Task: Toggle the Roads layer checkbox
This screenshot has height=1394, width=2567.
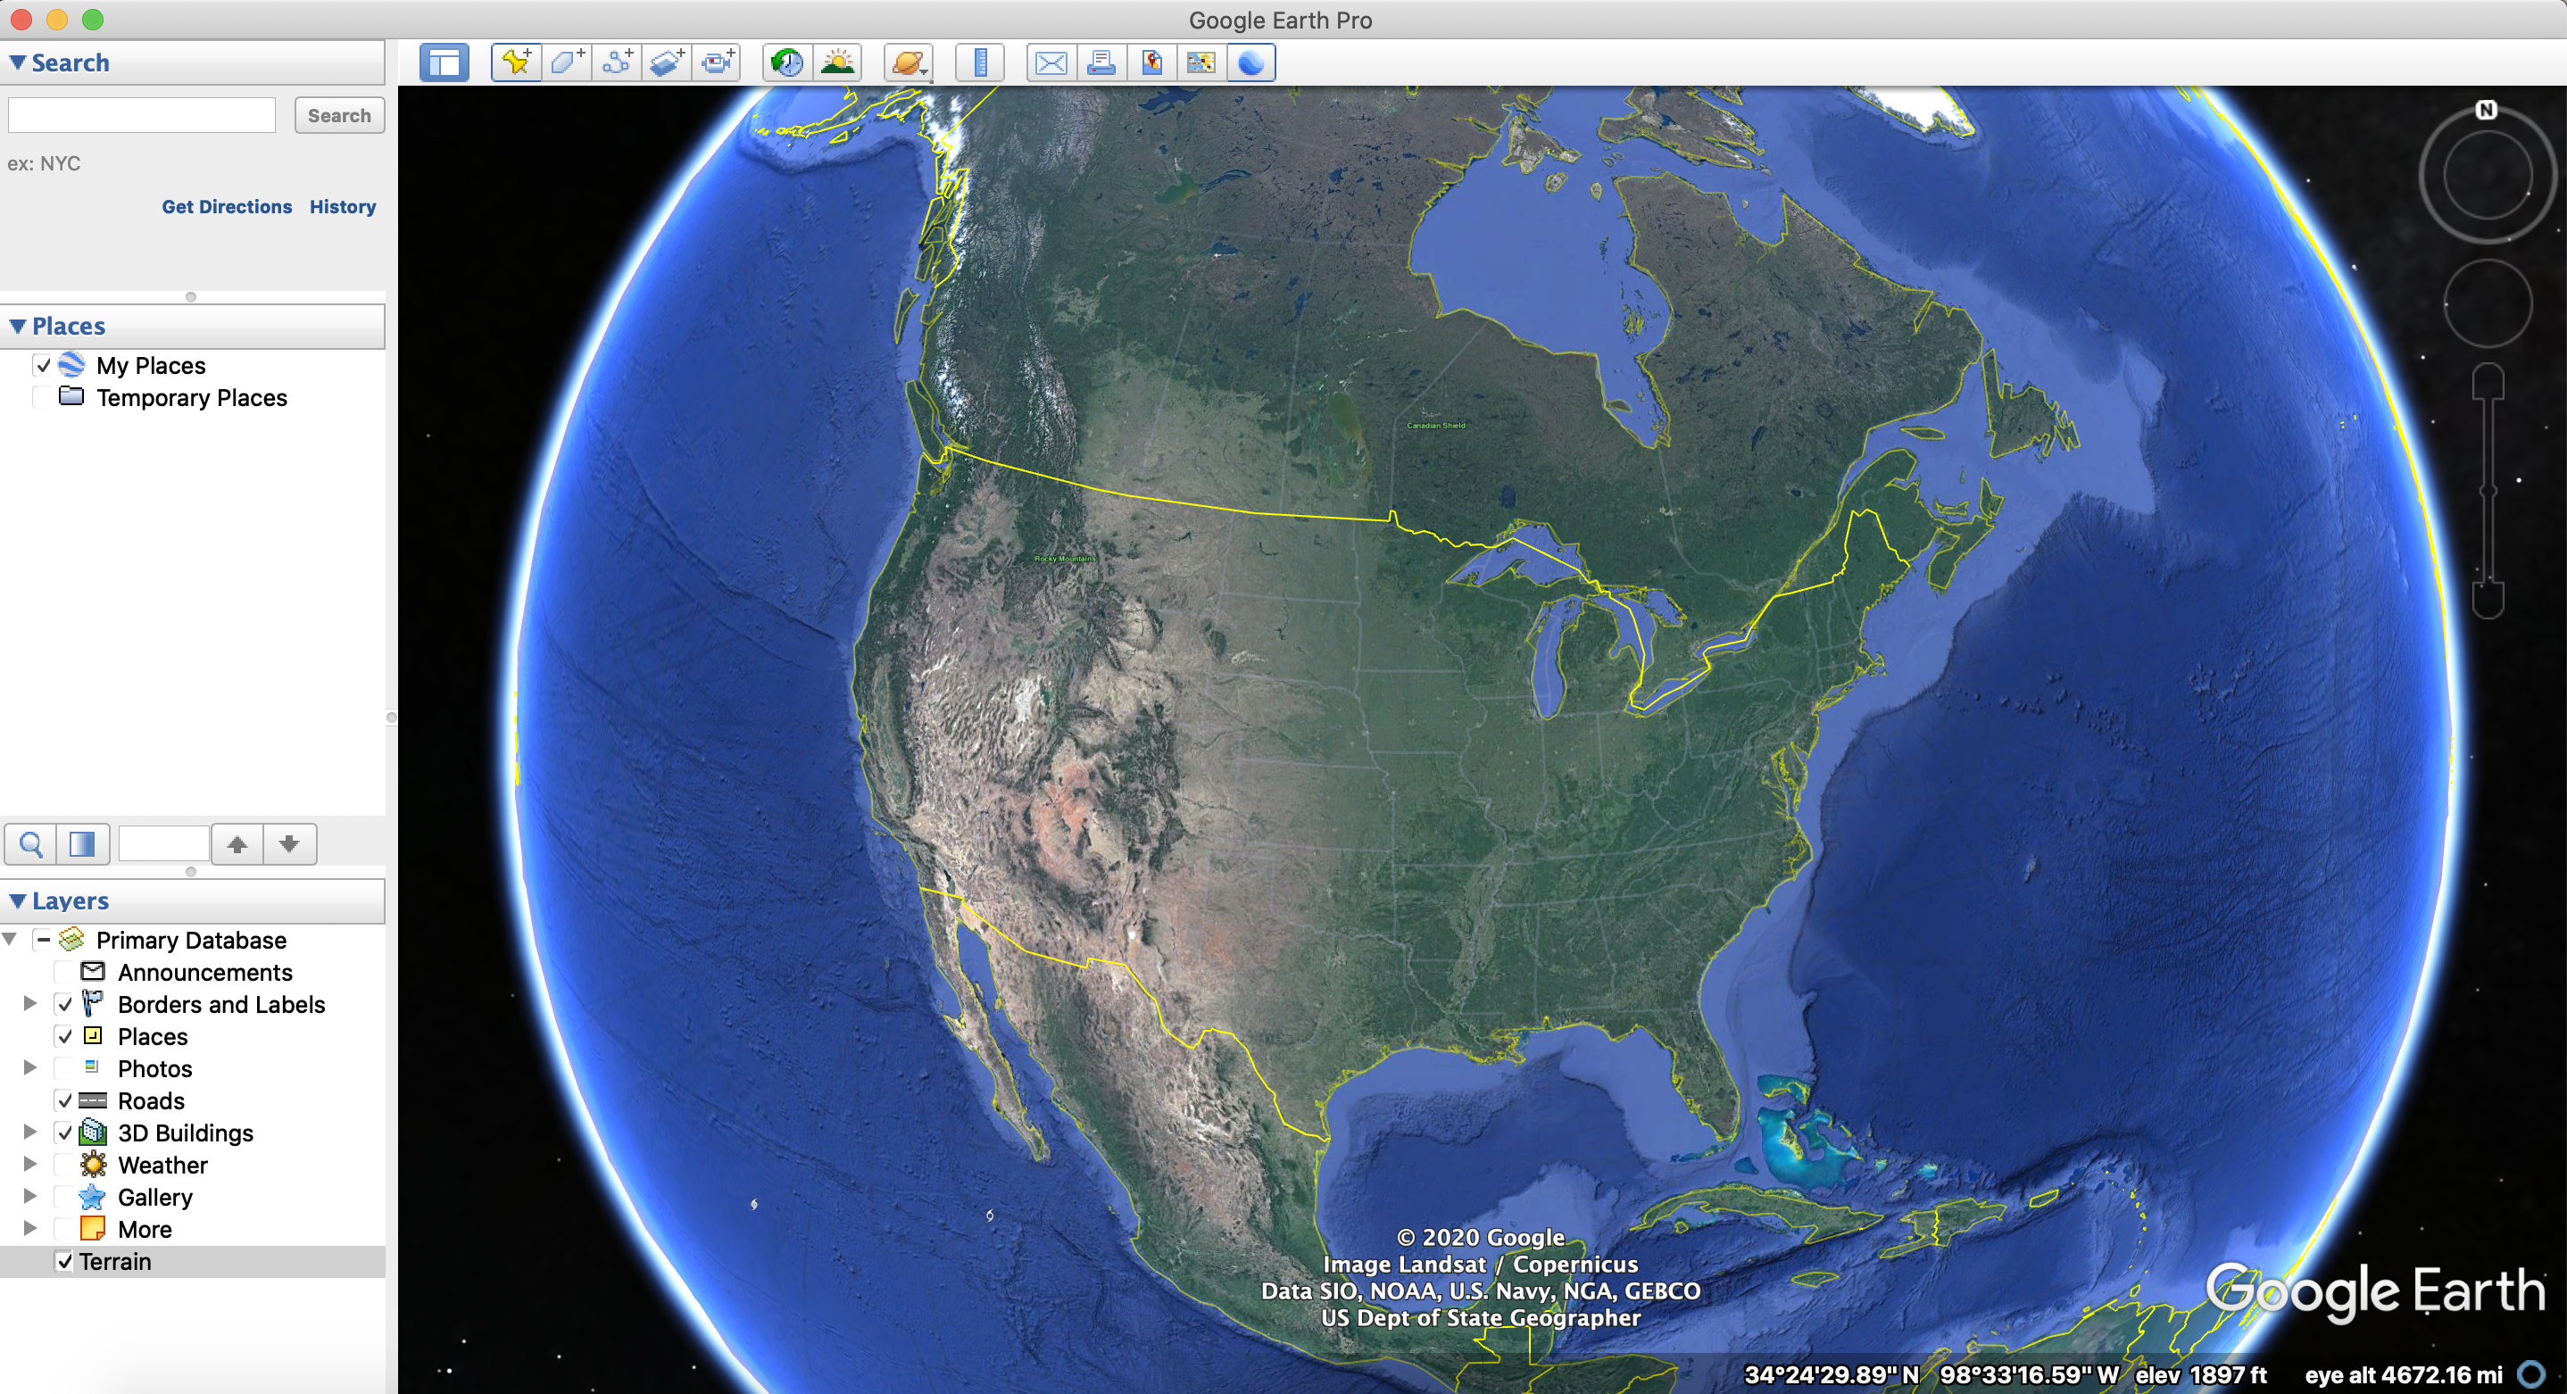Action: [63, 1099]
